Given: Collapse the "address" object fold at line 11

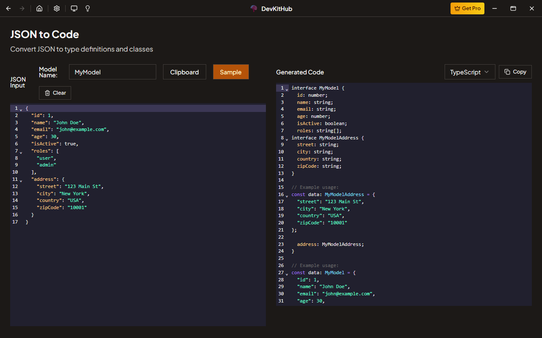Looking at the screenshot, I should pyautogui.click(x=21, y=180).
